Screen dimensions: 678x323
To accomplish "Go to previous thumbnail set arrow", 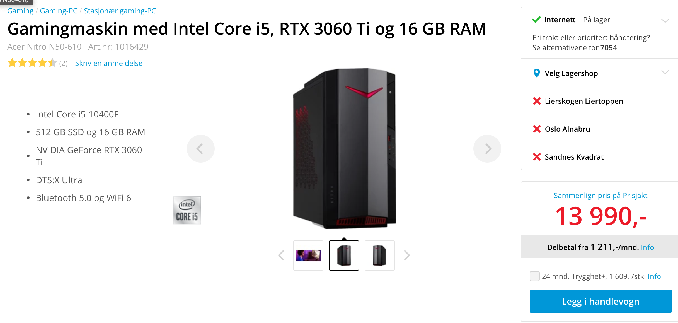I will 281,255.
